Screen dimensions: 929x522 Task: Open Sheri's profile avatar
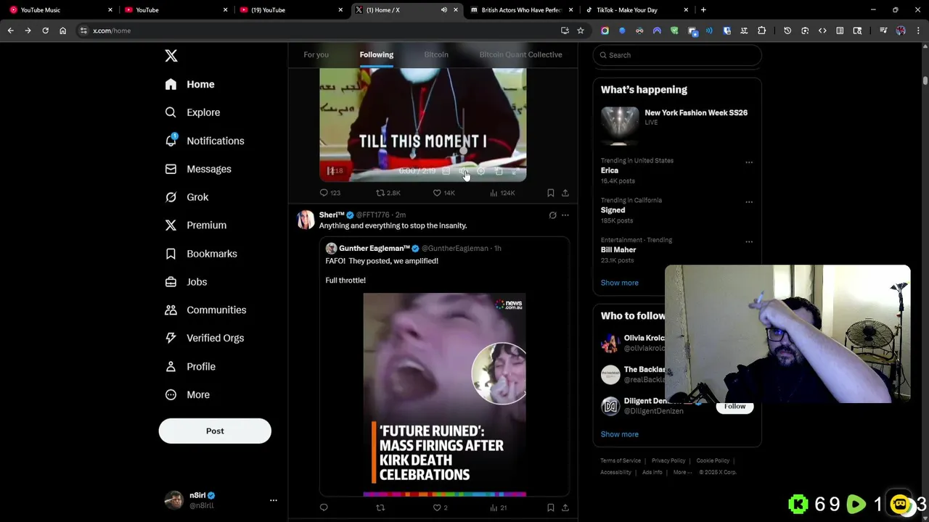[x=306, y=220]
